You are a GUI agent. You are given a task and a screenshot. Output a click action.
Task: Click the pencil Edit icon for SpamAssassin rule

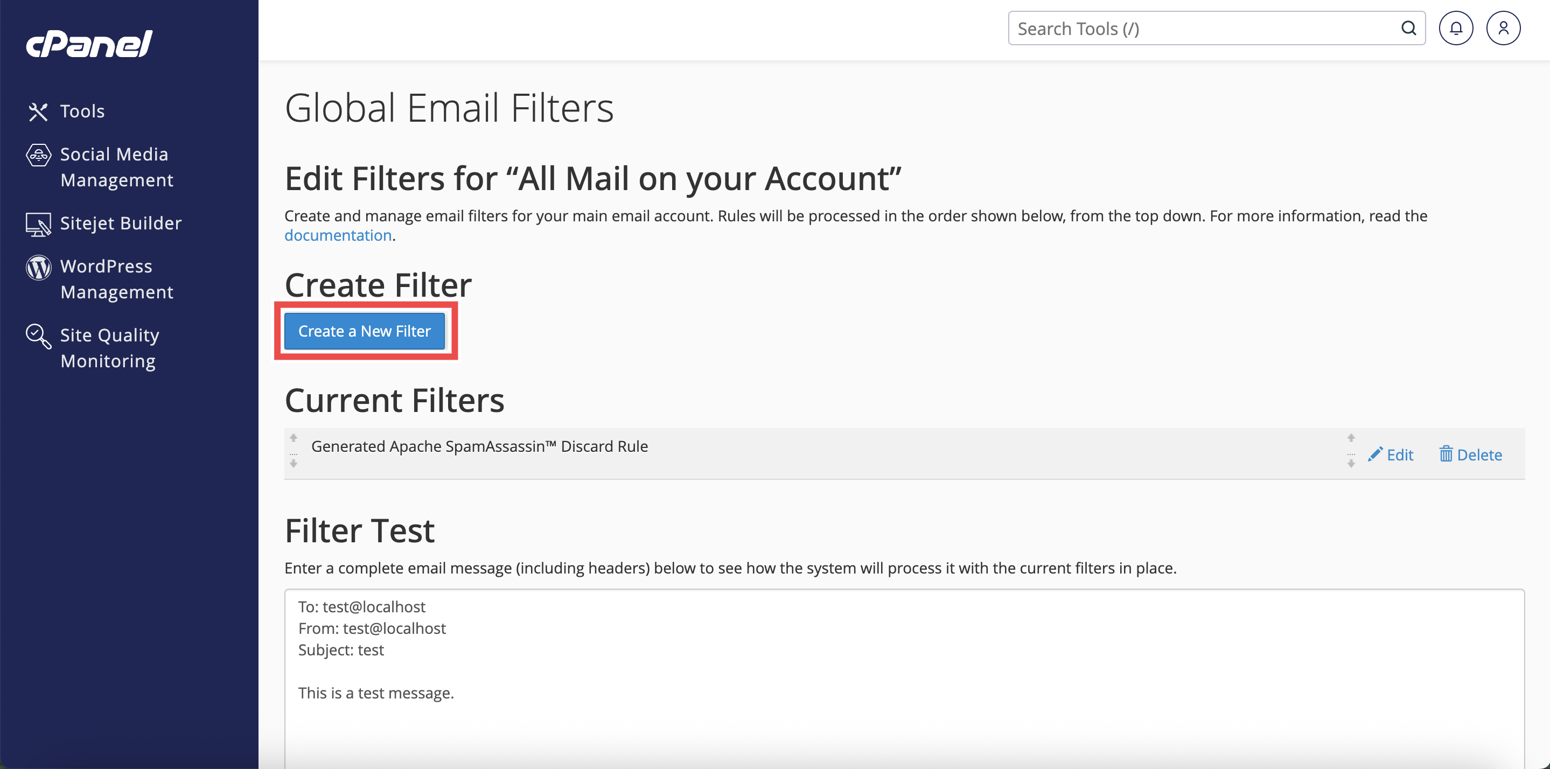pos(1375,455)
